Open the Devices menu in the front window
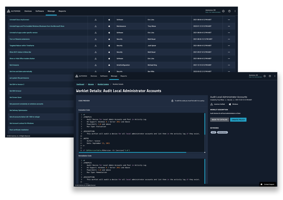283x200 pixels. [x=94, y=76]
